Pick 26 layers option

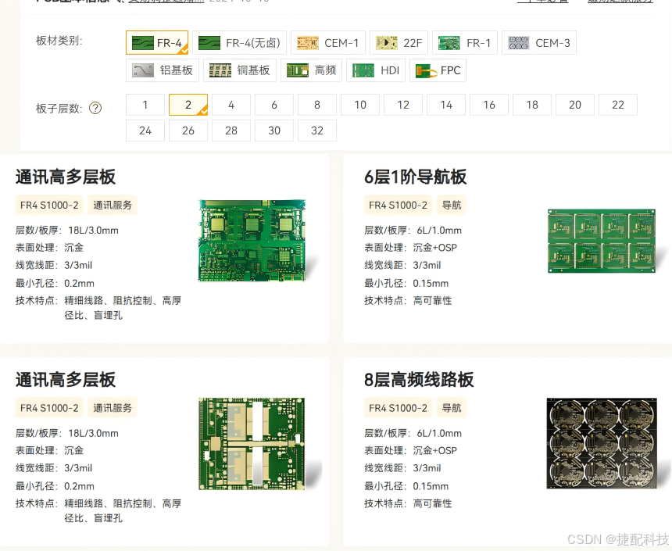188,131
